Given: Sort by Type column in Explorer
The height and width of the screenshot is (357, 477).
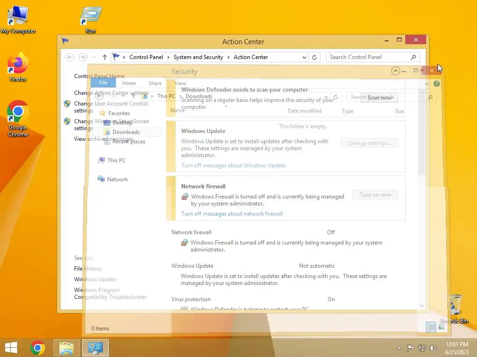Looking at the screenshot, I should (348, 111).
